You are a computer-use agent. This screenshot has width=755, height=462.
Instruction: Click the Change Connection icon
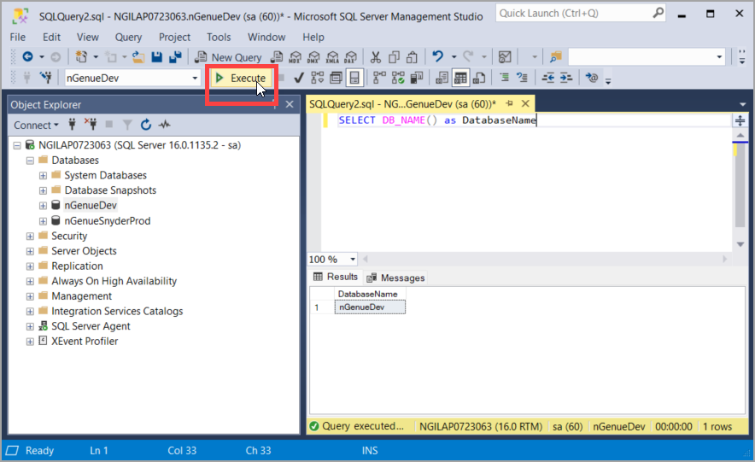46,78
